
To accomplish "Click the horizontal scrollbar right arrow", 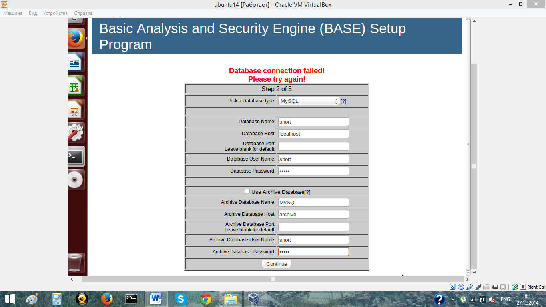I will click(468, 279).
